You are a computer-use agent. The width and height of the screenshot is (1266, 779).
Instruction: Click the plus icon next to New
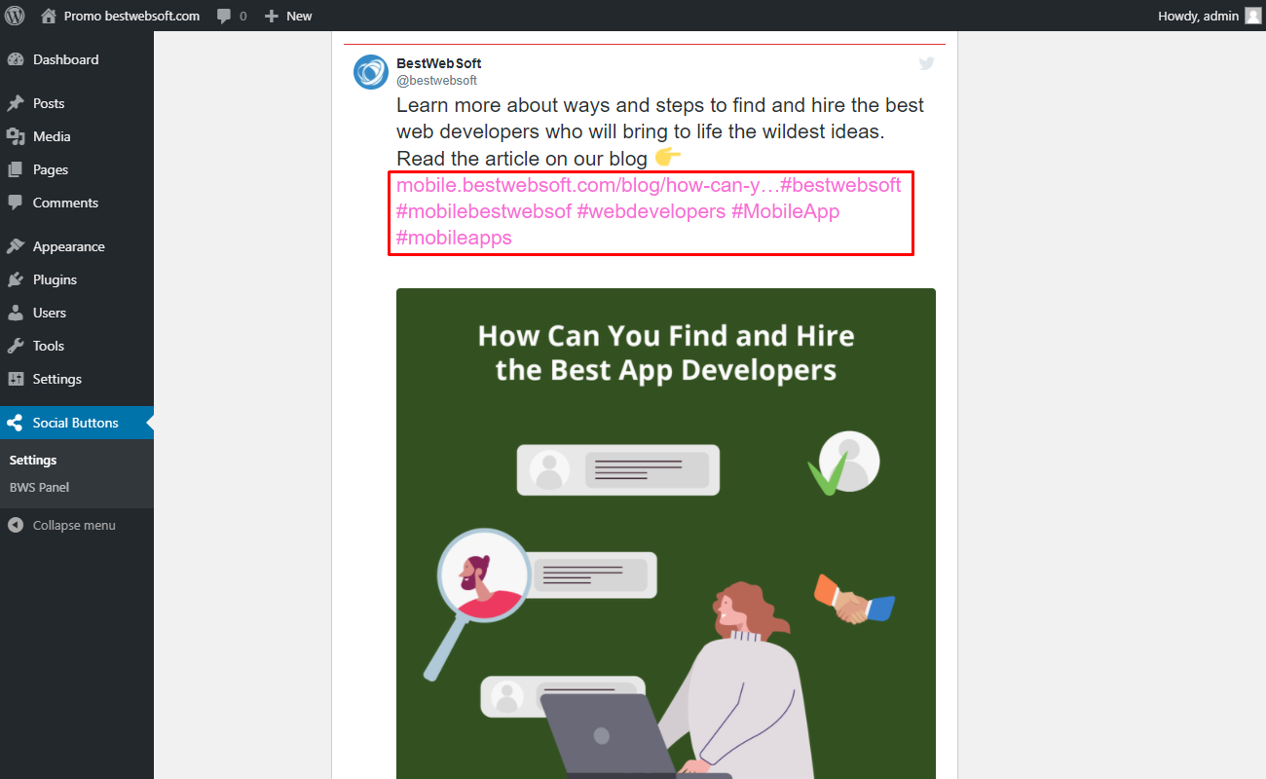[x=272, y=17]
